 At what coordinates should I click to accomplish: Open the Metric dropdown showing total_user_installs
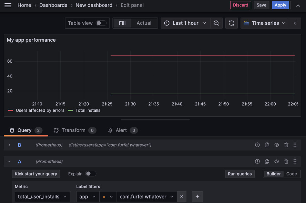click(42, 196)
